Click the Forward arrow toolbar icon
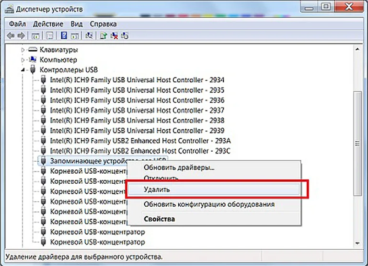This screenshot has width=368, height=266. click(22, 35)
